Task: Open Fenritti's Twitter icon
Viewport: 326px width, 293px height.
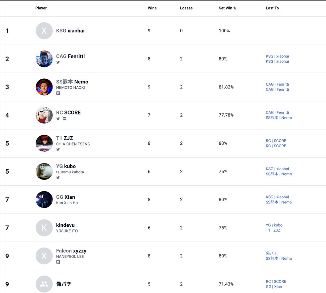Action: click(58, 62)
